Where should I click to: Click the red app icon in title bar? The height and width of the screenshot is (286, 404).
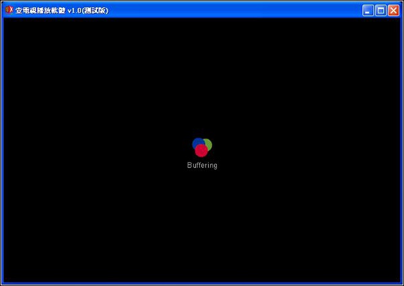9,10
